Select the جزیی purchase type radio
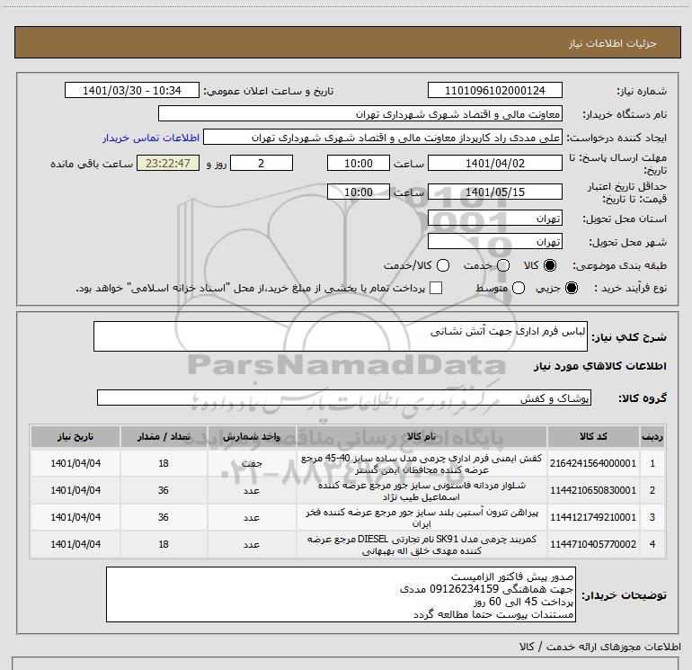Image resolution: width=692 pixels, height=670 pixels. (x=571, y=288)
